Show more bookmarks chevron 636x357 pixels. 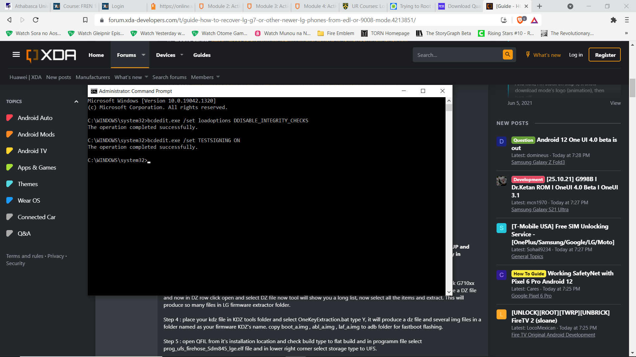pos(626,33)
